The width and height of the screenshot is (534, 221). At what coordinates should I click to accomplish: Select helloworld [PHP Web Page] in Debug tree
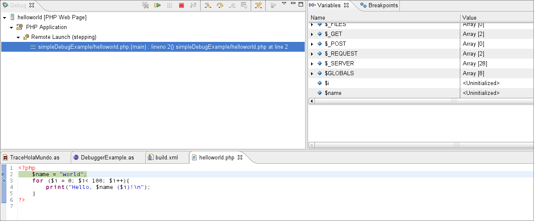click(52, 18)
